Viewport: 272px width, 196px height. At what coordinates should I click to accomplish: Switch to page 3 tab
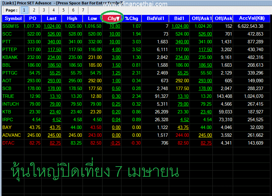coord(44,10)
